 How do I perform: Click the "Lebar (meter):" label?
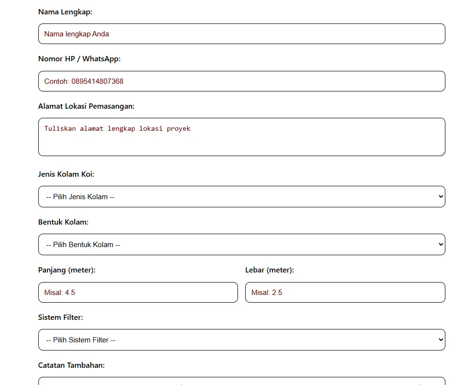click(270, 270)
